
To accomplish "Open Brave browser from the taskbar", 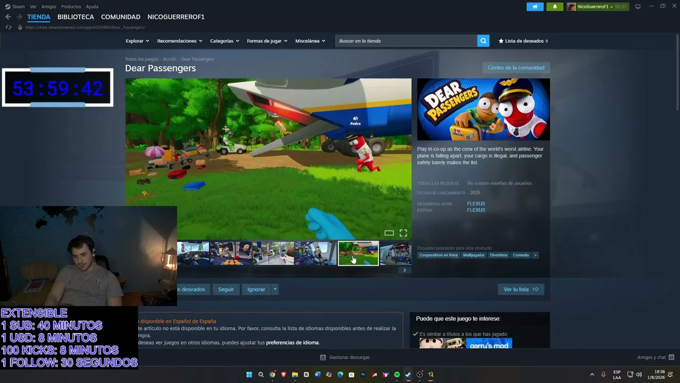I will point(284,374).
